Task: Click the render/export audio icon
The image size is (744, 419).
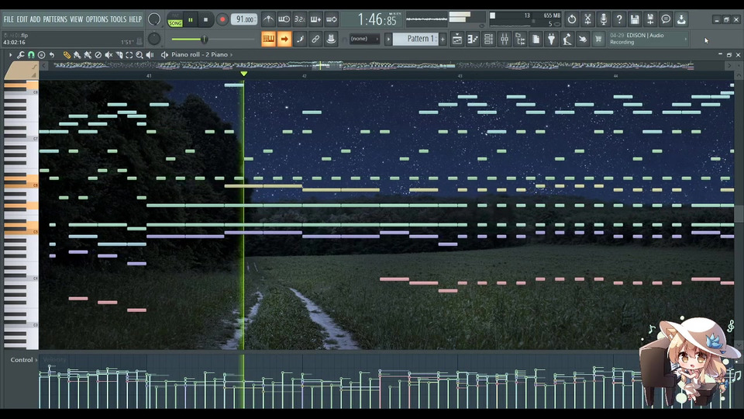Action: click(x=650, y=19)
